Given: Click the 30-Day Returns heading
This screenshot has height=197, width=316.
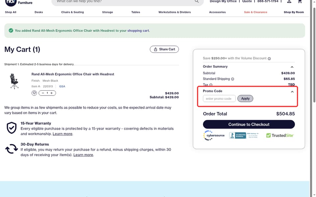Looking at the screenshot, I should tap(35, 144).
